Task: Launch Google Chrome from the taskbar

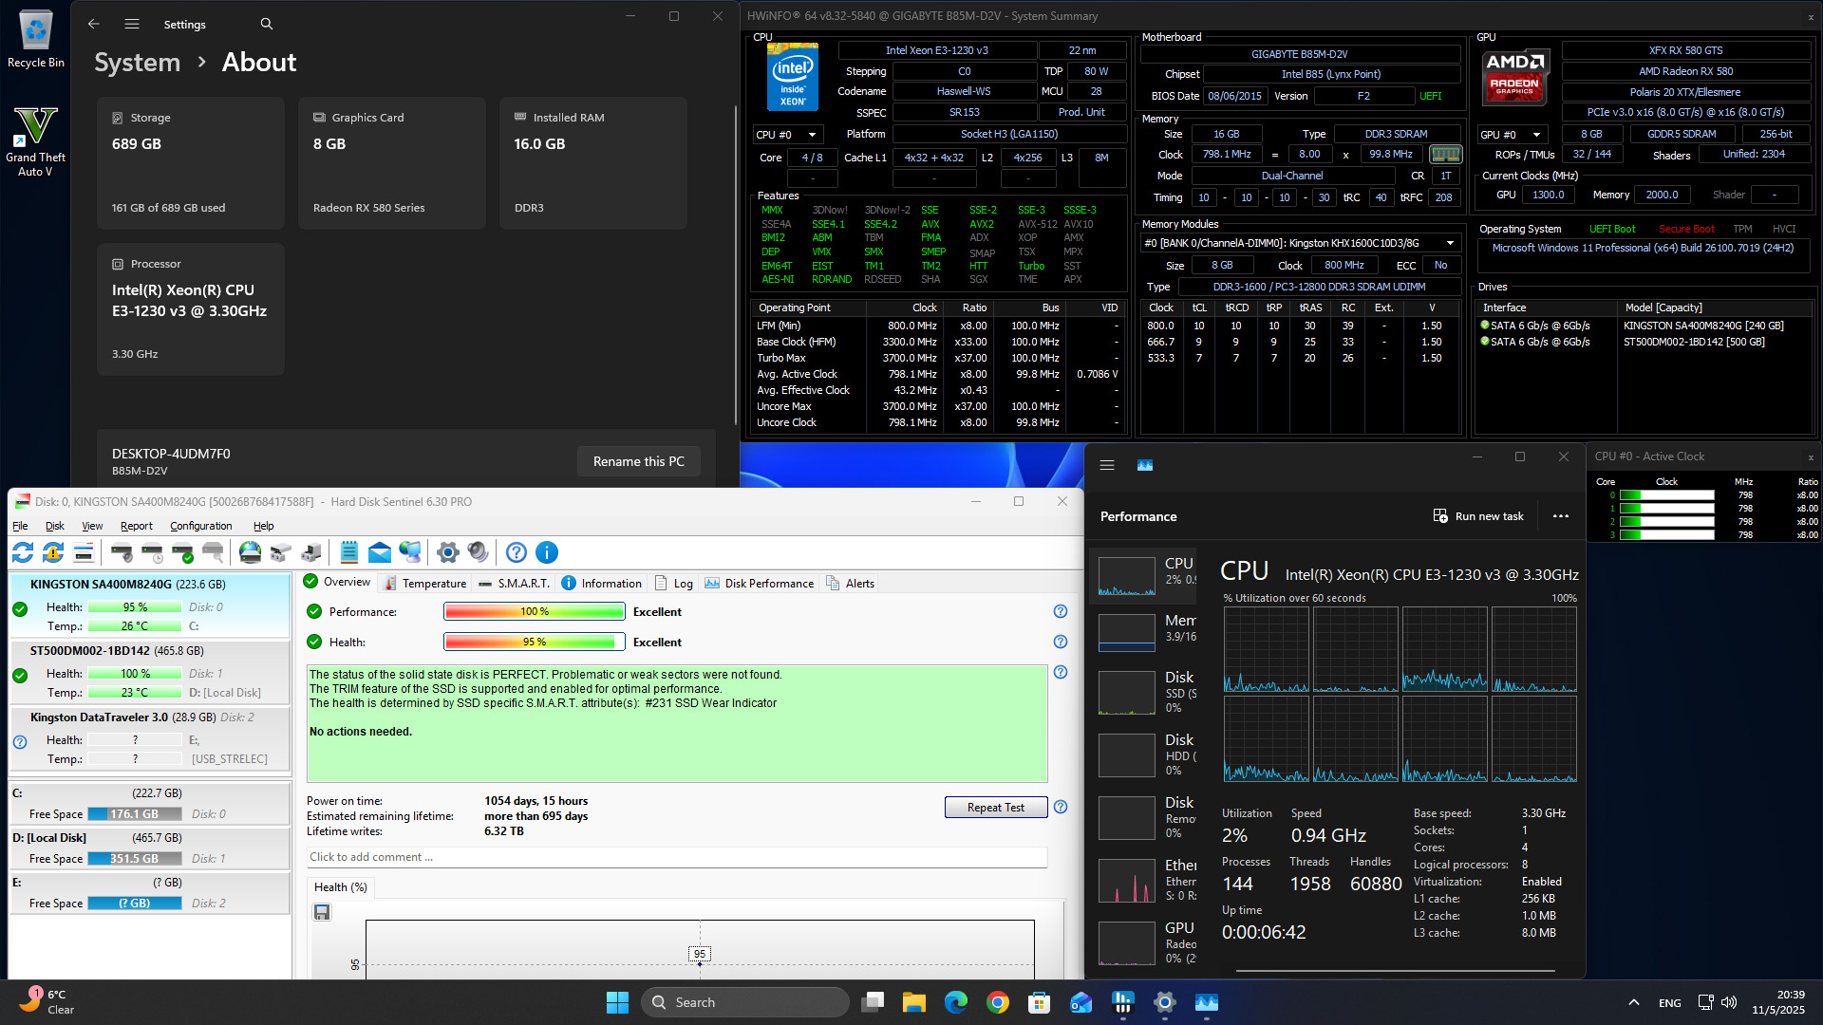Action: pyautogui.click(x=997, y=1002)
